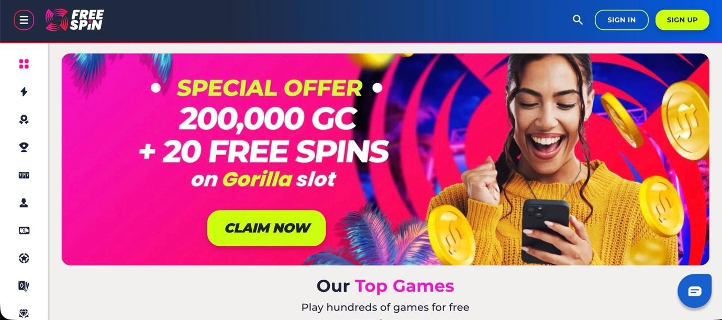Open the search magnifier
The height and width of the screenshot is (320, 722).
click(x=577, y=20)
